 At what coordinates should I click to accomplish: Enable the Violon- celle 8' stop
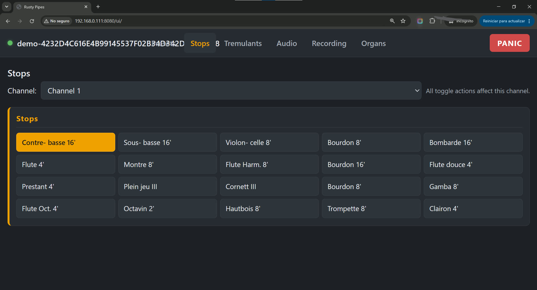tap(269, 142)
